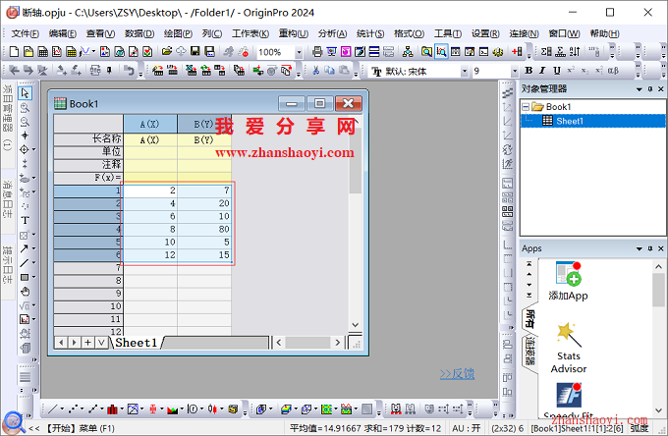Apply Underline with the U icon
The width and height of the screenshot is (668, 436).
point(556,71)
